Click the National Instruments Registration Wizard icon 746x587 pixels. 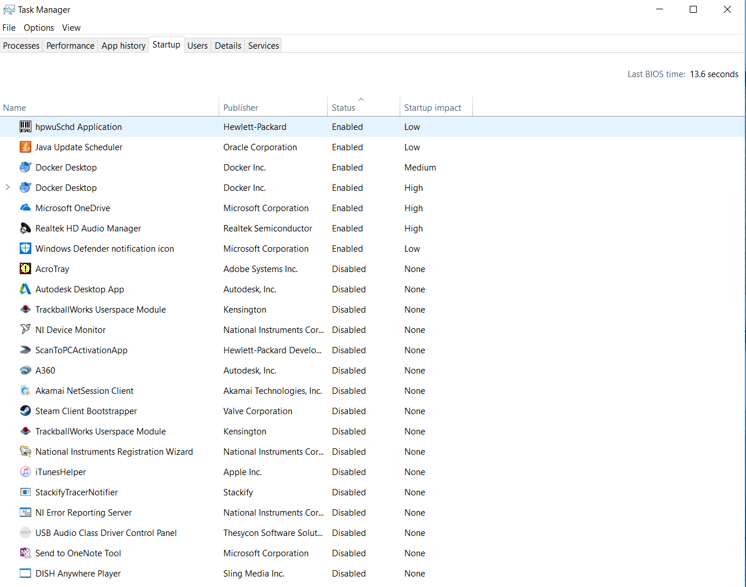pyautogui.click(x=26, y=451)
